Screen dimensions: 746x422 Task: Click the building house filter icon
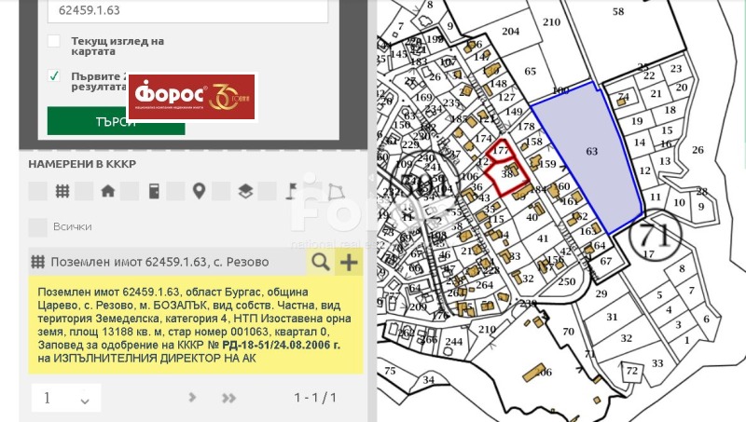108,191
